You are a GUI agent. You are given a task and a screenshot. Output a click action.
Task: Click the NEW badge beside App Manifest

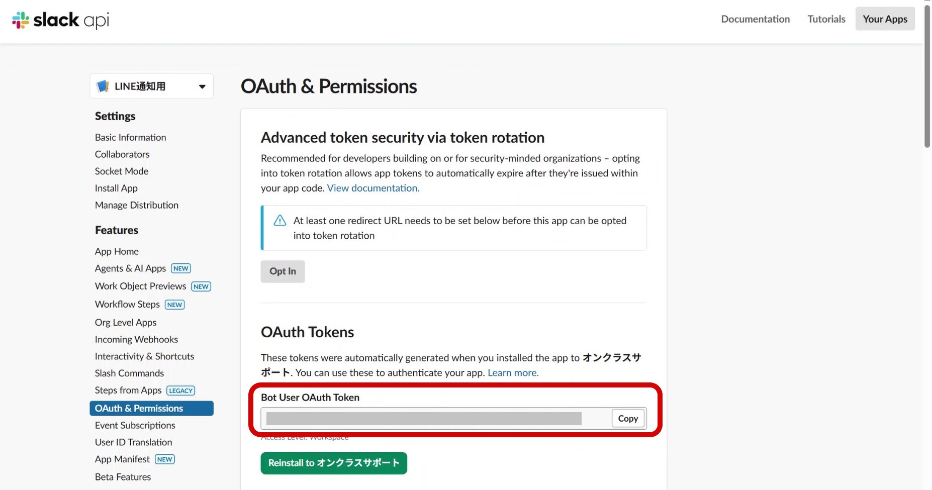point(164,459)
